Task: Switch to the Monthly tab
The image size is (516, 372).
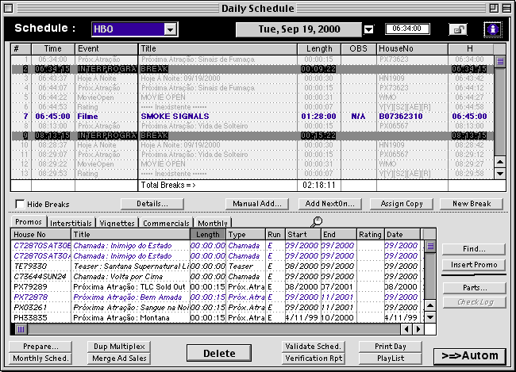Action: click(x=213, y=223)
